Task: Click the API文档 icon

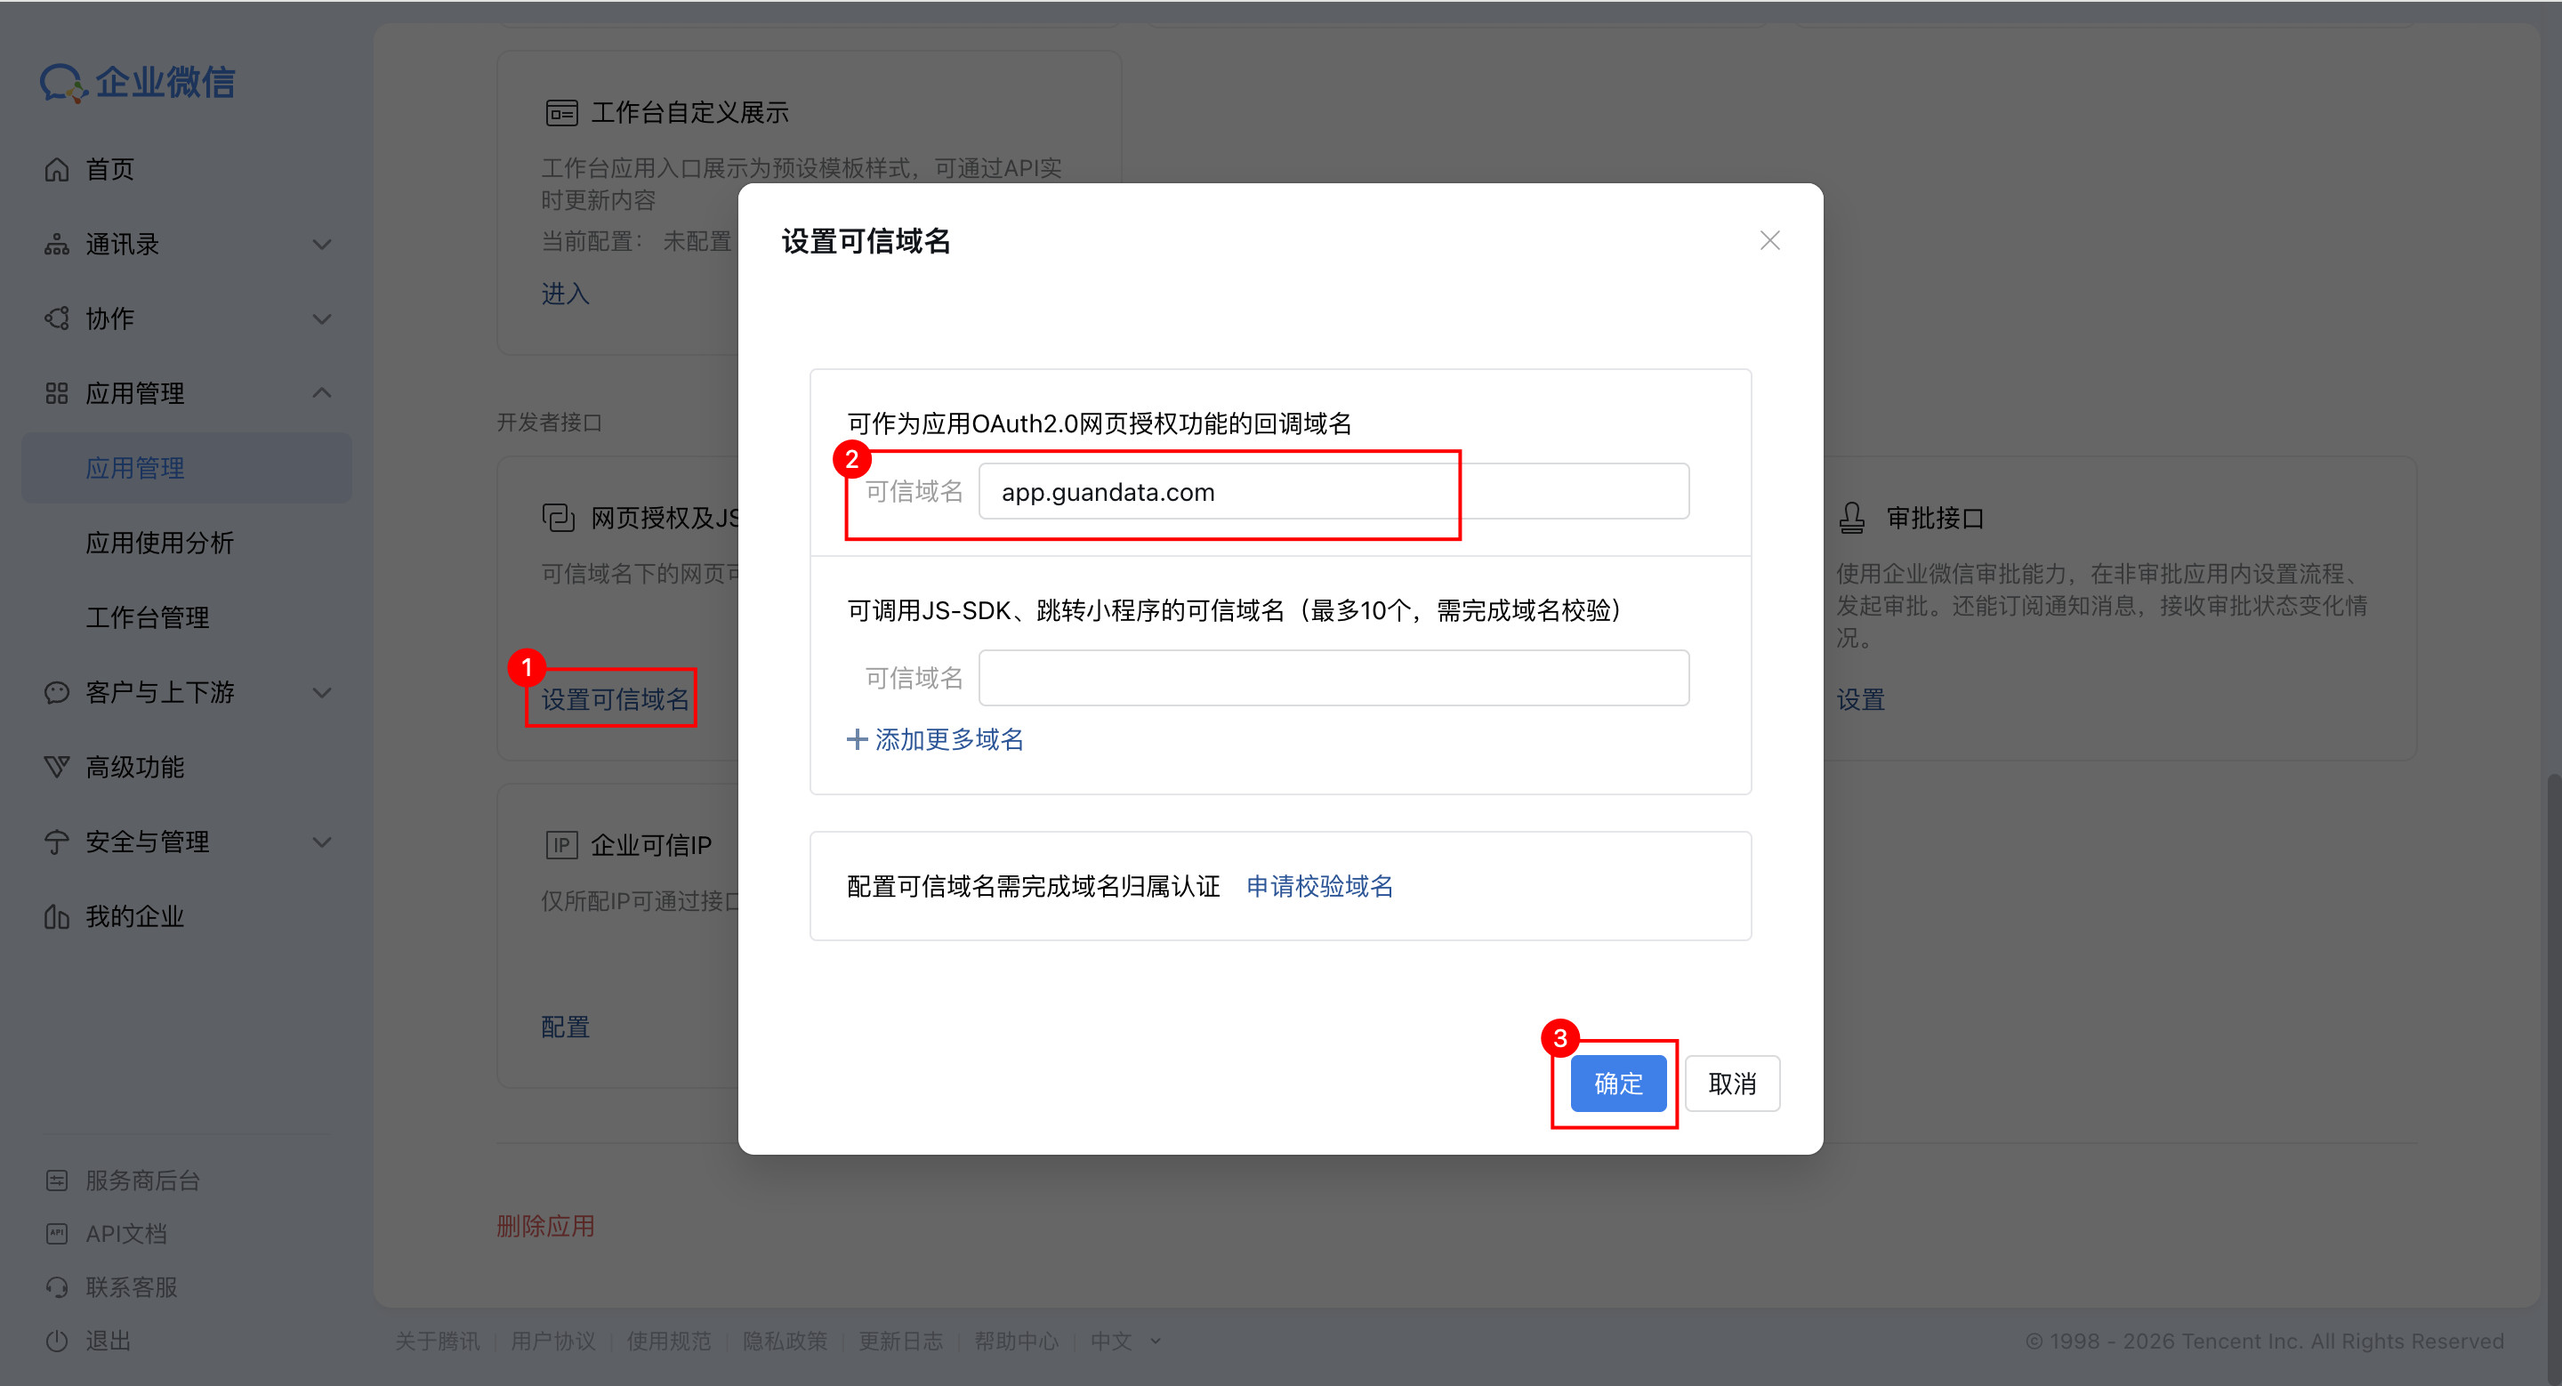Action: (57, 1234)
